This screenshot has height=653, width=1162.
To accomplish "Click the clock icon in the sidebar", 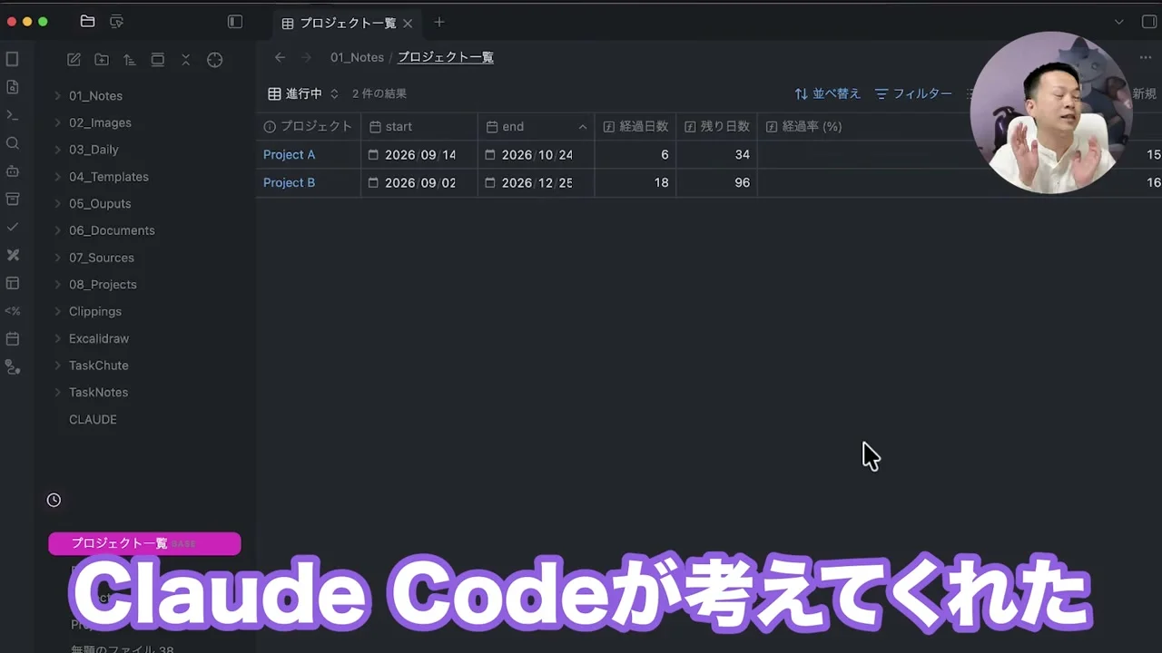I will point(54,501).
